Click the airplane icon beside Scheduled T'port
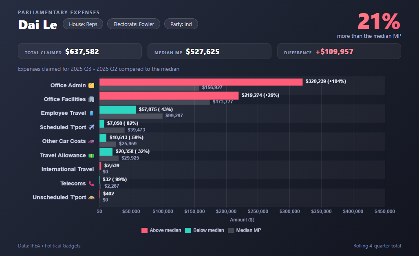 [91, 127]
